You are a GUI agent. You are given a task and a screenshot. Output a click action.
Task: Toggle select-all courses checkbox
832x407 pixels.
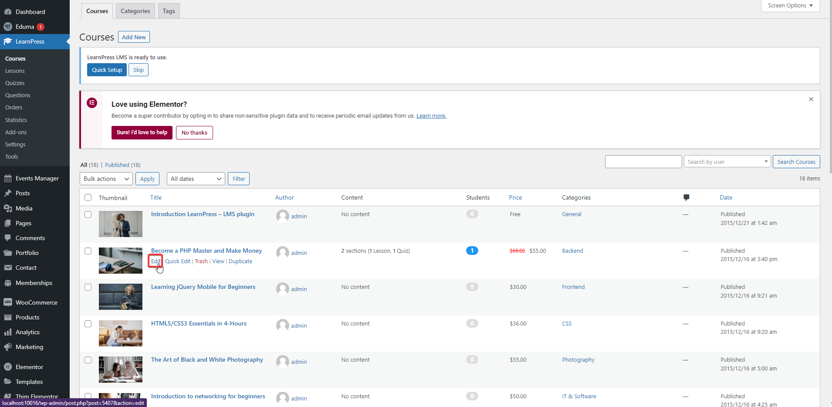[88, 197]
